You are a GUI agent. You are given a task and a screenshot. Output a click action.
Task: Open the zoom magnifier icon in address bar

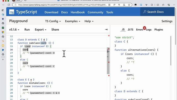pos(119,5)
